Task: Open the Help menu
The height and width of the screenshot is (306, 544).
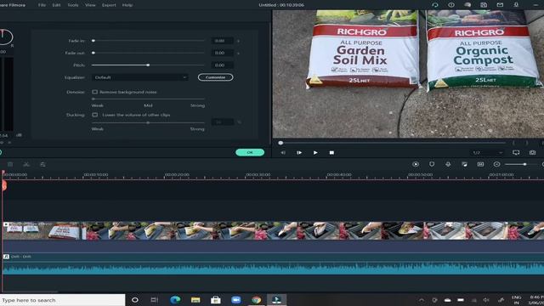Action: click(127, 5)
